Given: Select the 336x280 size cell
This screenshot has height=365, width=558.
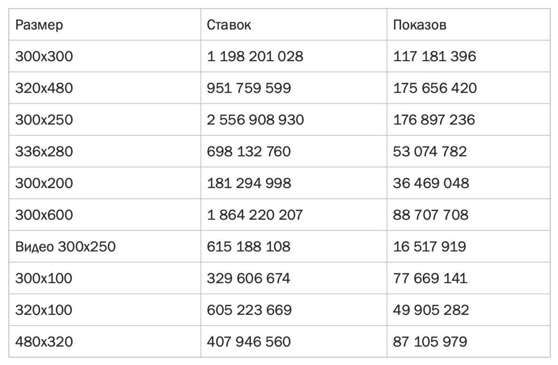Looking at the screenshot, I should 44,151.
